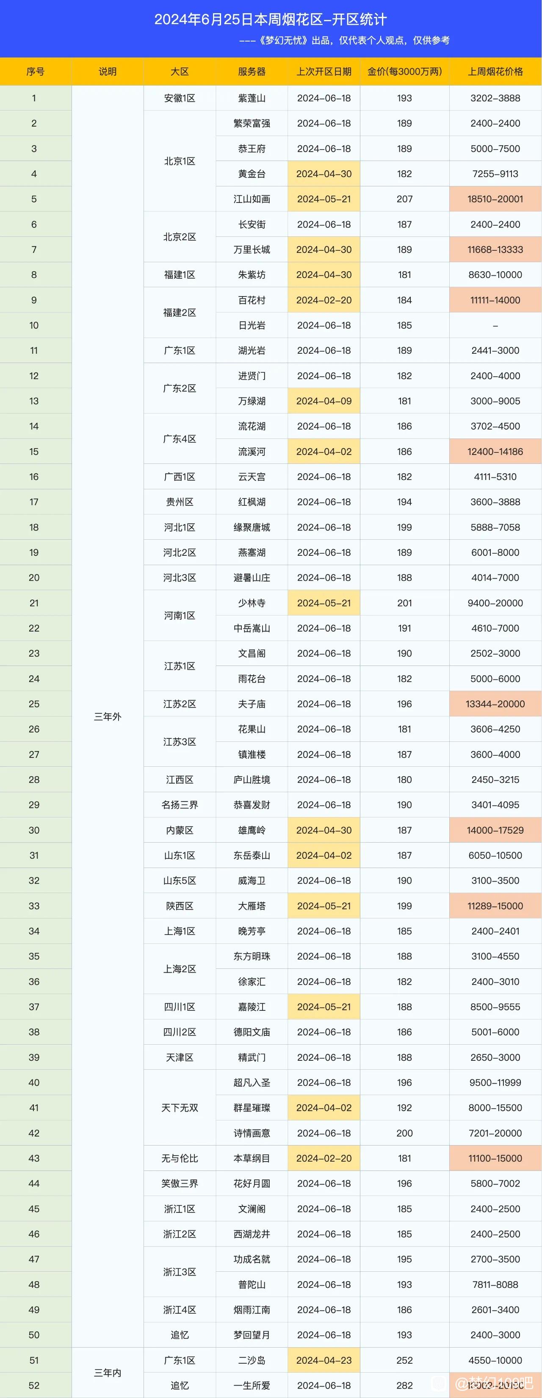Click the 本草纲目 server cell

point(252,1158)
